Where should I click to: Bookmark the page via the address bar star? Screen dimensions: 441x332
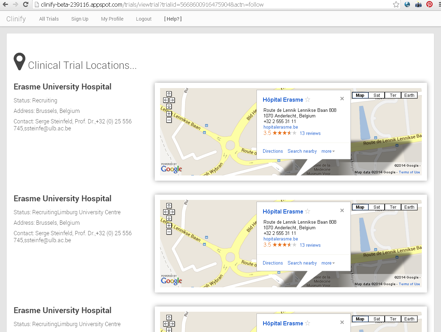[x=396, y=4]
